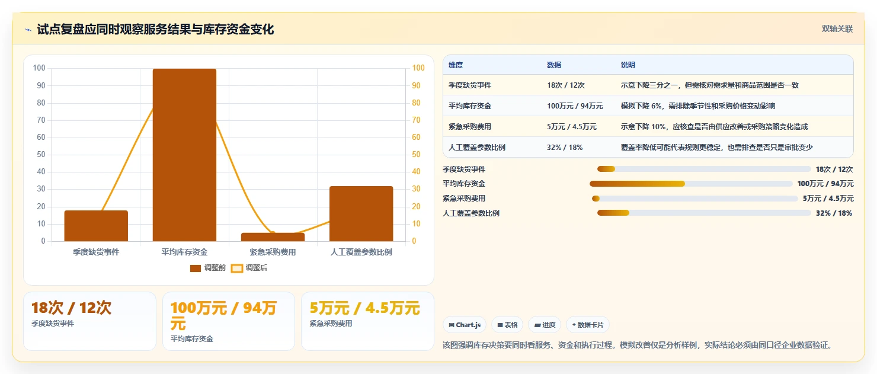This screenshot has height=374, width=877.
Task: Click the 人工覆盖参数比例 progress bar
Action: click(x=704, y=213)
